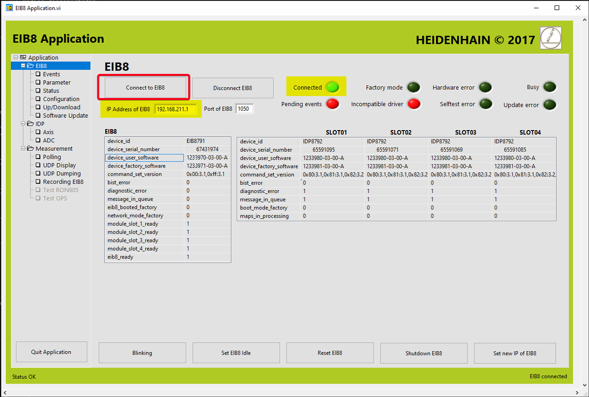Click the green Connected indicator LED
The height and width of the screenshot is (397, 589).
pos(332,87)
